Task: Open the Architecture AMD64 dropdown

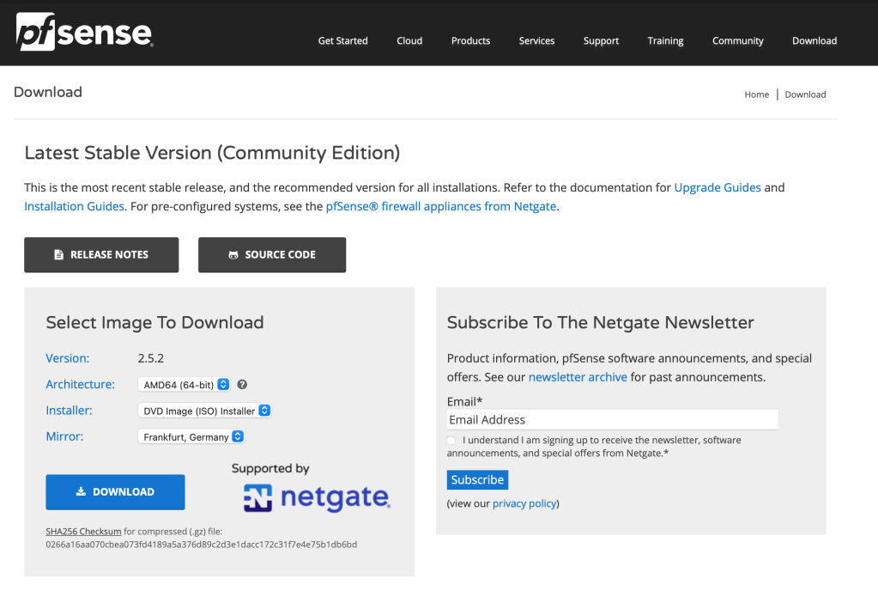Action: click(184, 385)
